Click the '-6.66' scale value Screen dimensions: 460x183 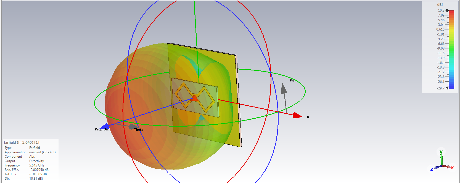tap(441, 43)
